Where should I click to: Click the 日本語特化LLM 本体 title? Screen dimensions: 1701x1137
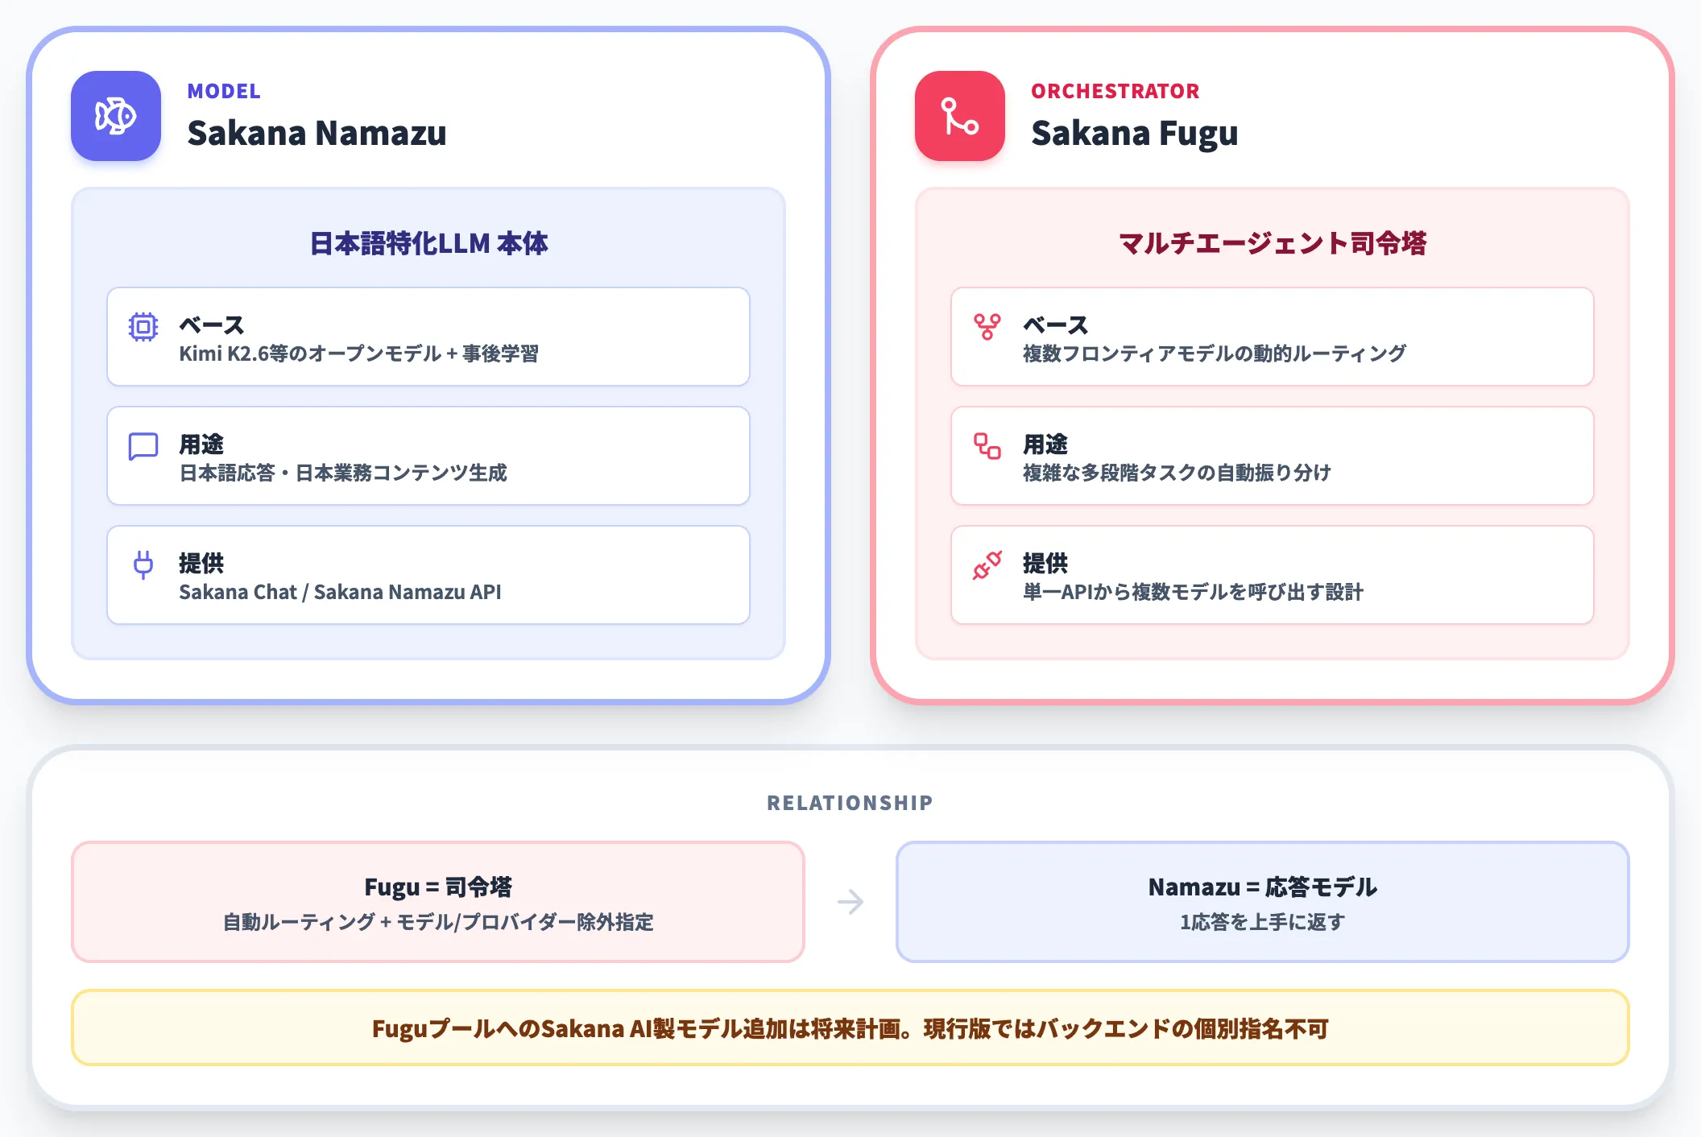pos(428,243)
